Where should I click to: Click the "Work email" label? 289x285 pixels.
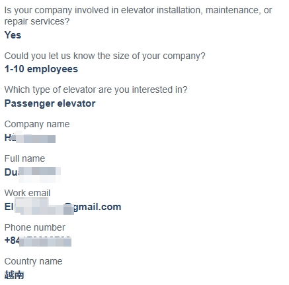(x=28, y=193)
